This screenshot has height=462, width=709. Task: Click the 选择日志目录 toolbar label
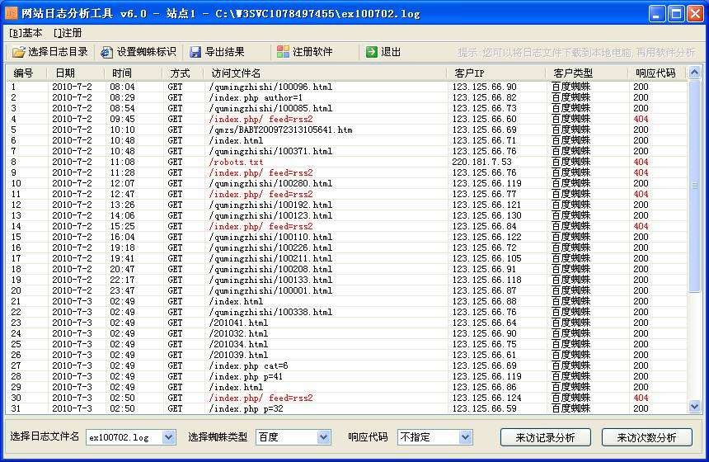pos(58,52)
